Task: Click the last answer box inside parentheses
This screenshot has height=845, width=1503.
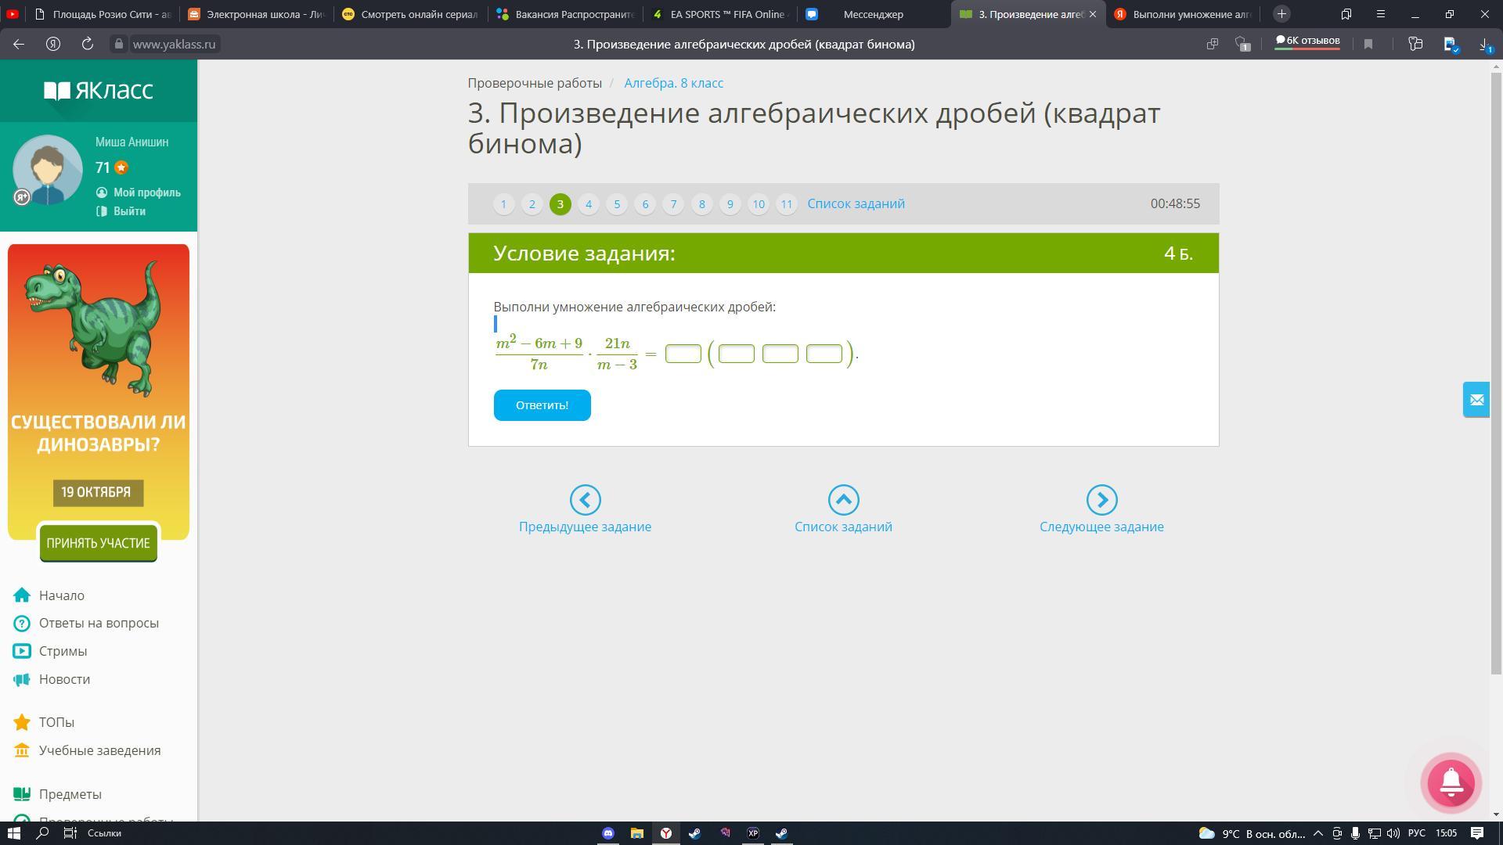Action: click(824, 354)
